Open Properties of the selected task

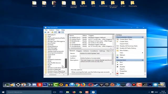coord(123,71)
